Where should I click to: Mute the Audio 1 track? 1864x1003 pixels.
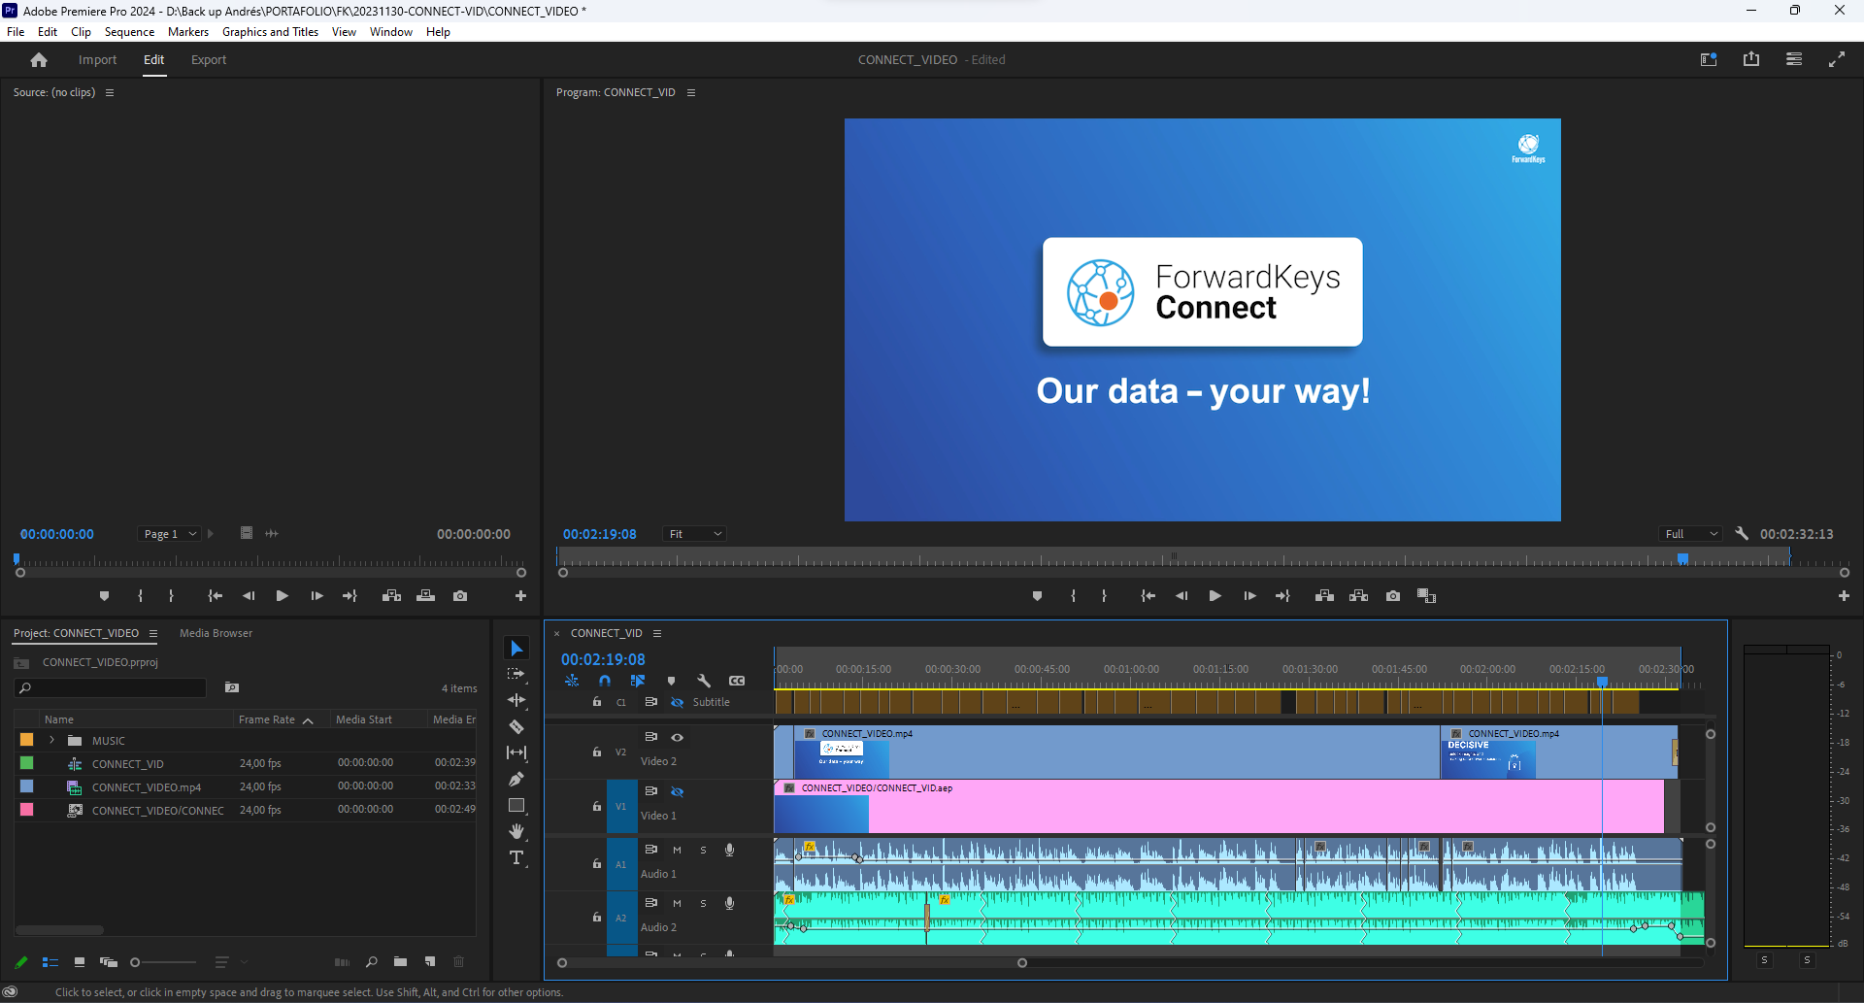click(x=678, y=850)
